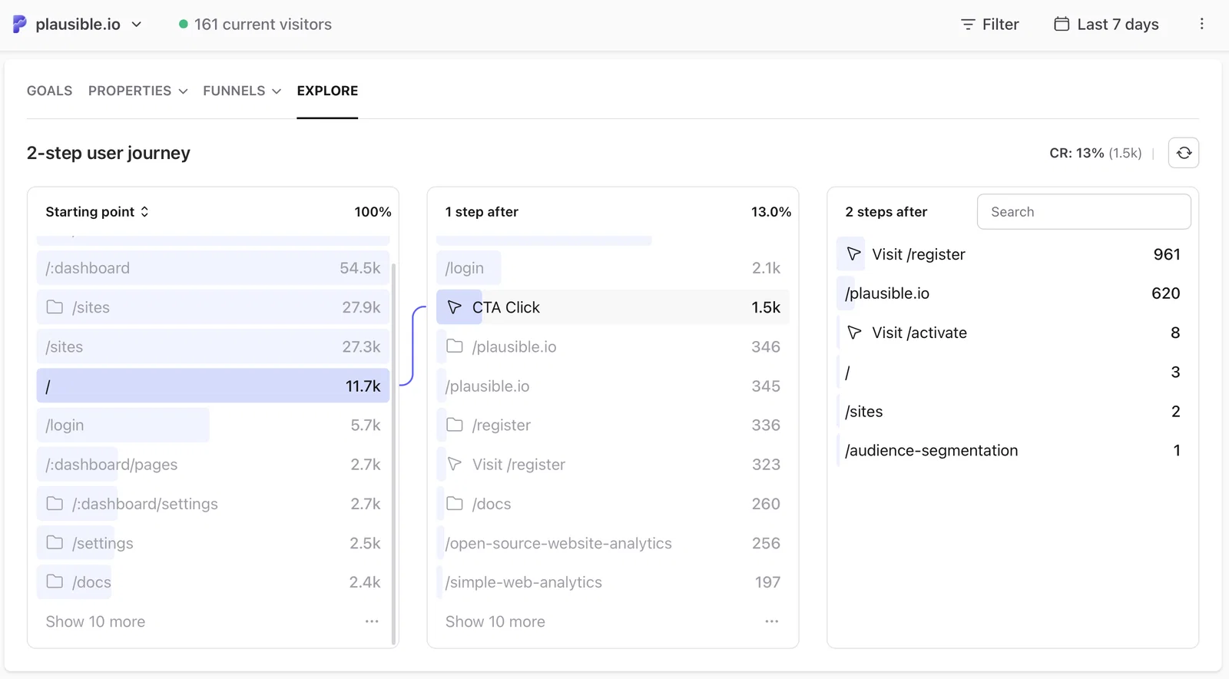Screen dimensions: 1229x679
Task: Show 10 more in 1 step after list
Action: (x=495, y=621)
